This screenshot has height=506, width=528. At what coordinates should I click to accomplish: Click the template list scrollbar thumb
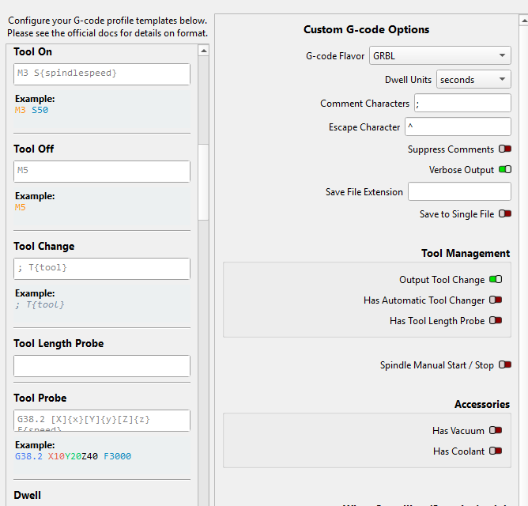203,183
